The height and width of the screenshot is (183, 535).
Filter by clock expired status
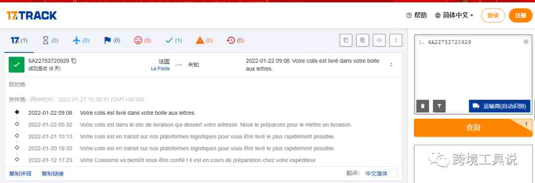[x=235, y=40]
